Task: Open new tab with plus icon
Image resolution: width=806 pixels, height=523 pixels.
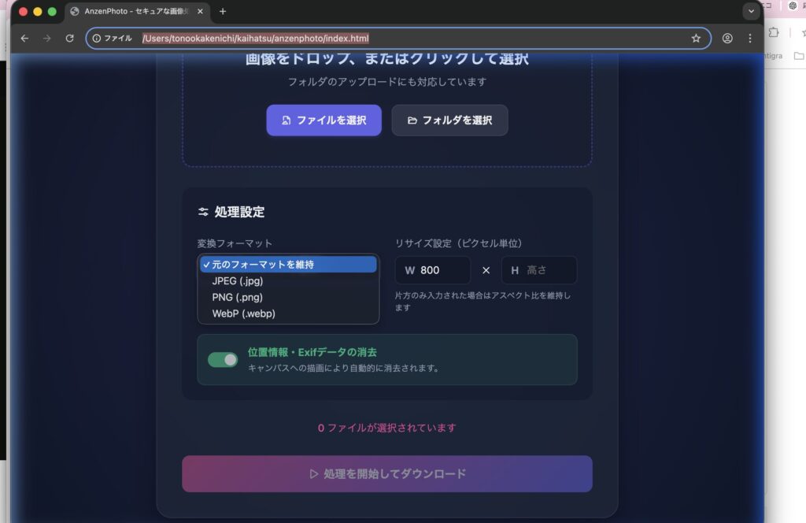Action: pos(223,11)
